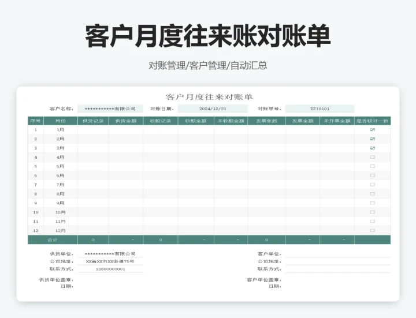Select the 对账日期 field showing 2024/12/31
Image resolution: width=416 pixels, height=318 pixels.
pos(213,109)
